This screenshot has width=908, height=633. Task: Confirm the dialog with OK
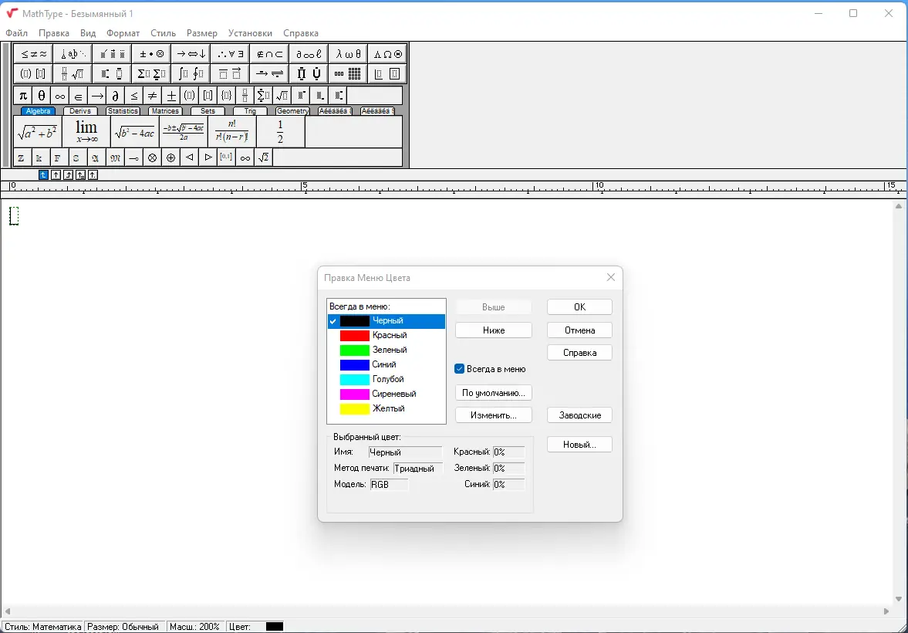pyautogui.click(x=579, y=307)
